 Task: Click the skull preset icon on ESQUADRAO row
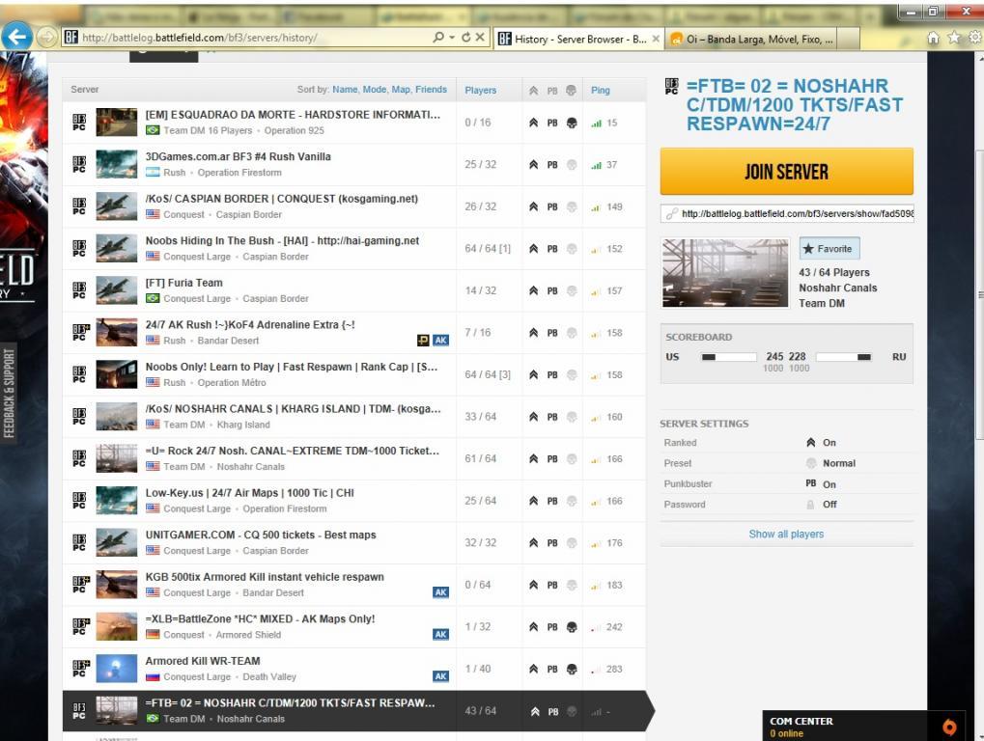[571, 123]
